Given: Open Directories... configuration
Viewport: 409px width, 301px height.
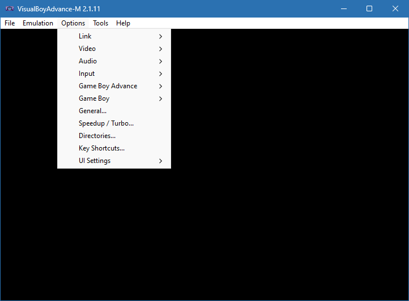Looking at the screenshot, I should (114, 136).
